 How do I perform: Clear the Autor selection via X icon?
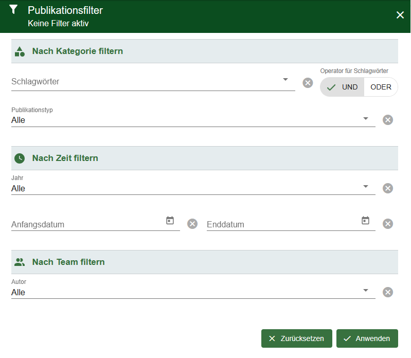point(388,292)
